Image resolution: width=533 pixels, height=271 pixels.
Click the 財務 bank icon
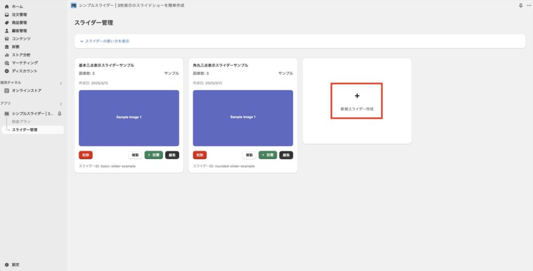(6, 47)
